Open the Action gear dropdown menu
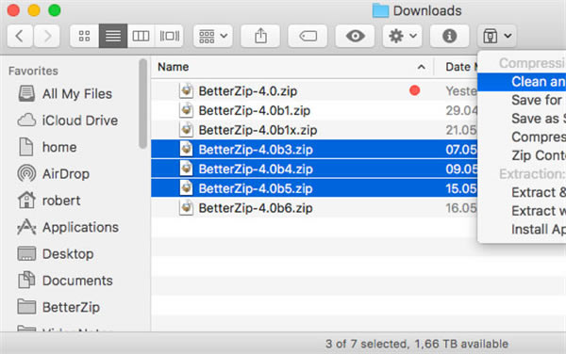 (x=402, y=36)
